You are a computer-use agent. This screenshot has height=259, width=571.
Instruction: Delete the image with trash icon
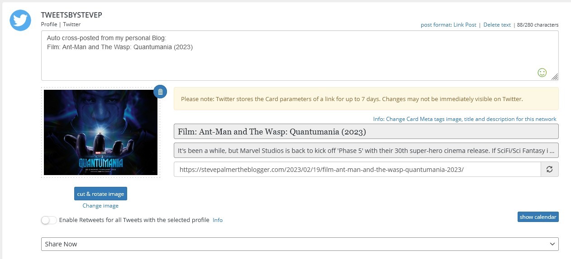tap(160, 92)
